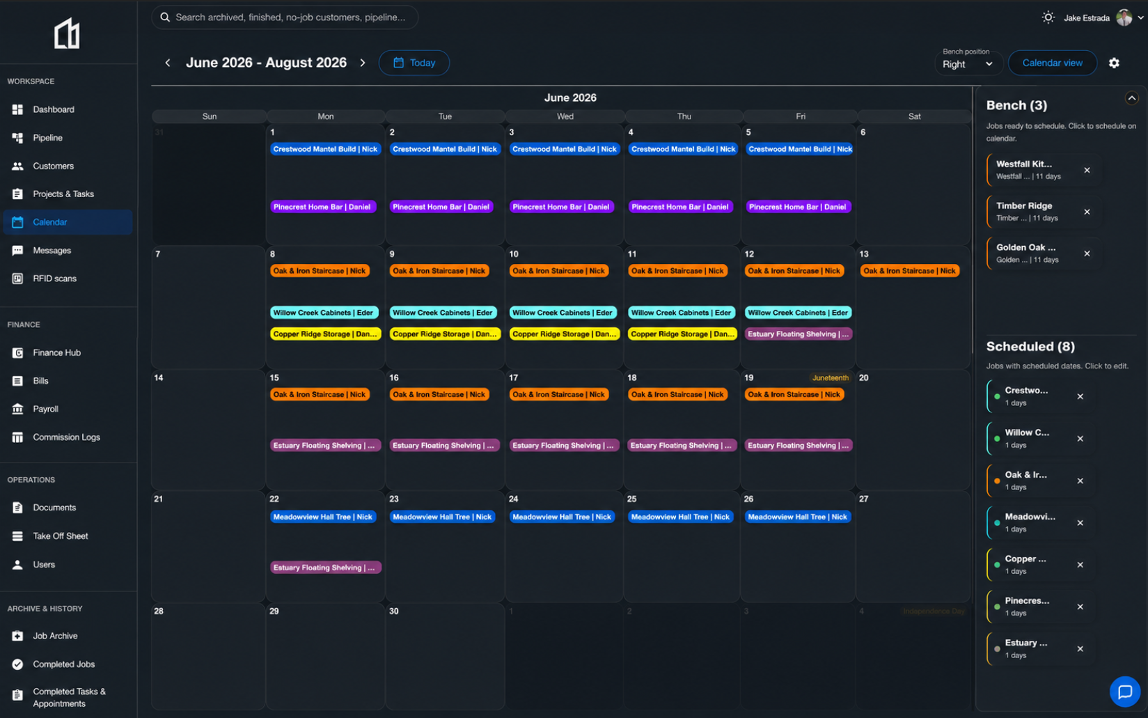Switch using Calendar view button

pos(1052,63)
